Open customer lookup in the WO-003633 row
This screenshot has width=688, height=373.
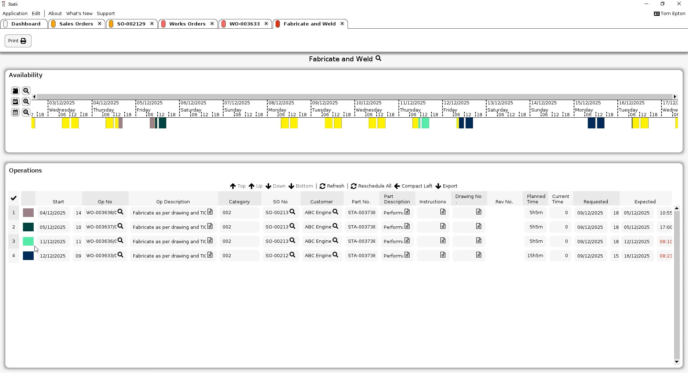pos(335,255)
